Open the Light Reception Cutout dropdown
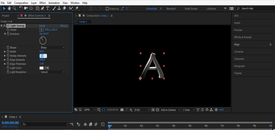Screen dimensions: 275x130 (x=52, y=72)
